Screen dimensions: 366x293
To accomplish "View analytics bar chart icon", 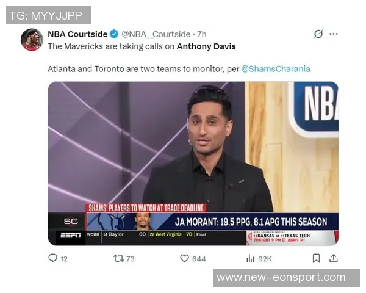I will pos(250,258).
